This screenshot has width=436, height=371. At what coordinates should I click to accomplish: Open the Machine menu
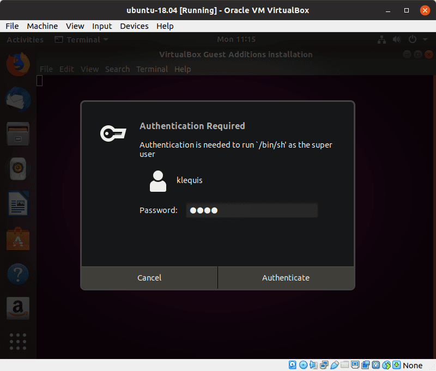[43, 26]
